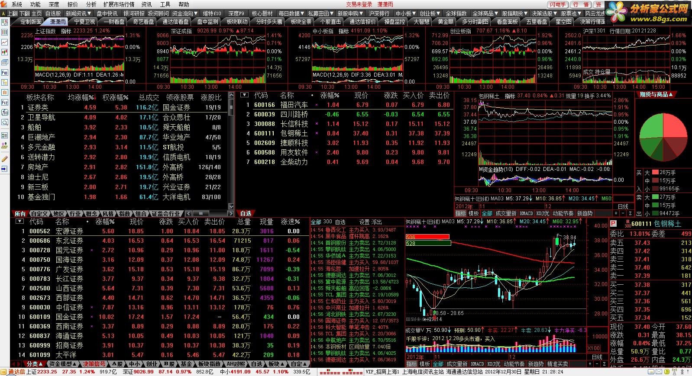Open 自选股 toolbar button
Image resolution: width=692 pixels, height=376 pixels.
pos(53,13)
